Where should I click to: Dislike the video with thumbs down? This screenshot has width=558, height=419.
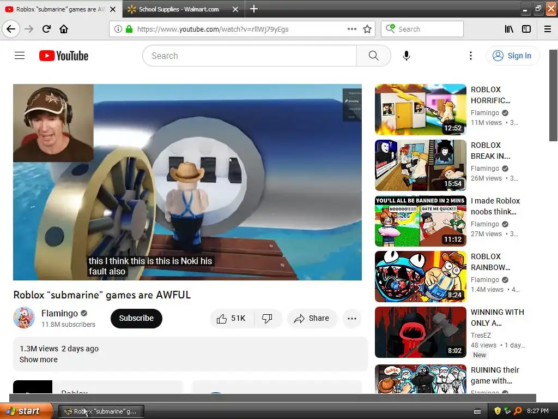point(267,318)
